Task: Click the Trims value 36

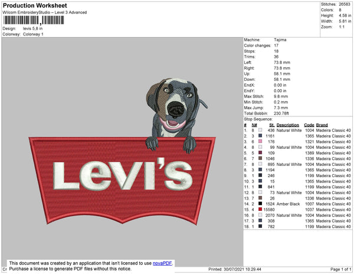Action: tap(276, 57)
